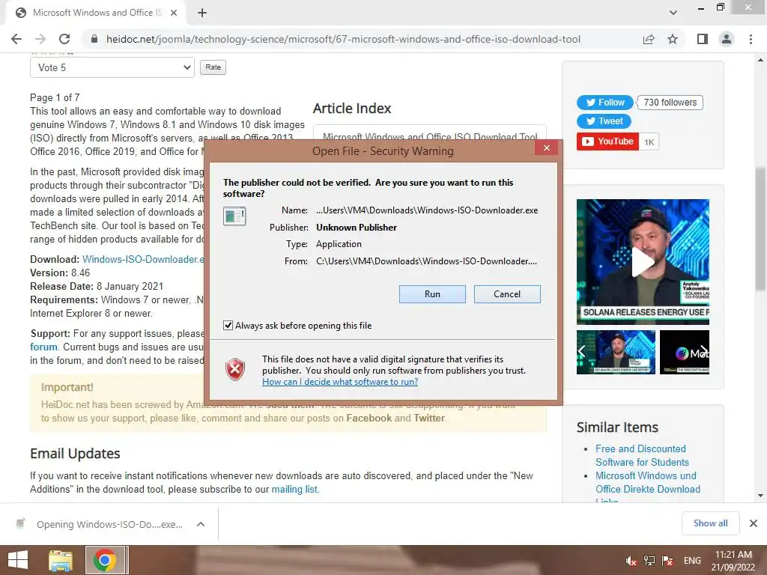
Task: Click the padlock site info icon
Action: 95,39
